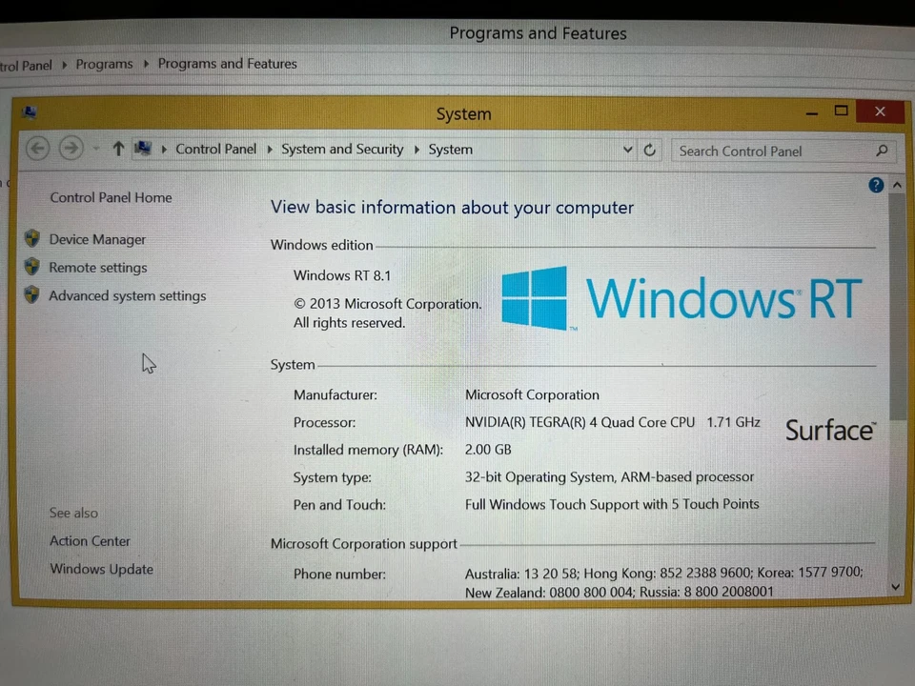915x686 pixels.
Task: Open Help via the blue question mark icon
Action: pyautogui.click(x=875, y=184)
